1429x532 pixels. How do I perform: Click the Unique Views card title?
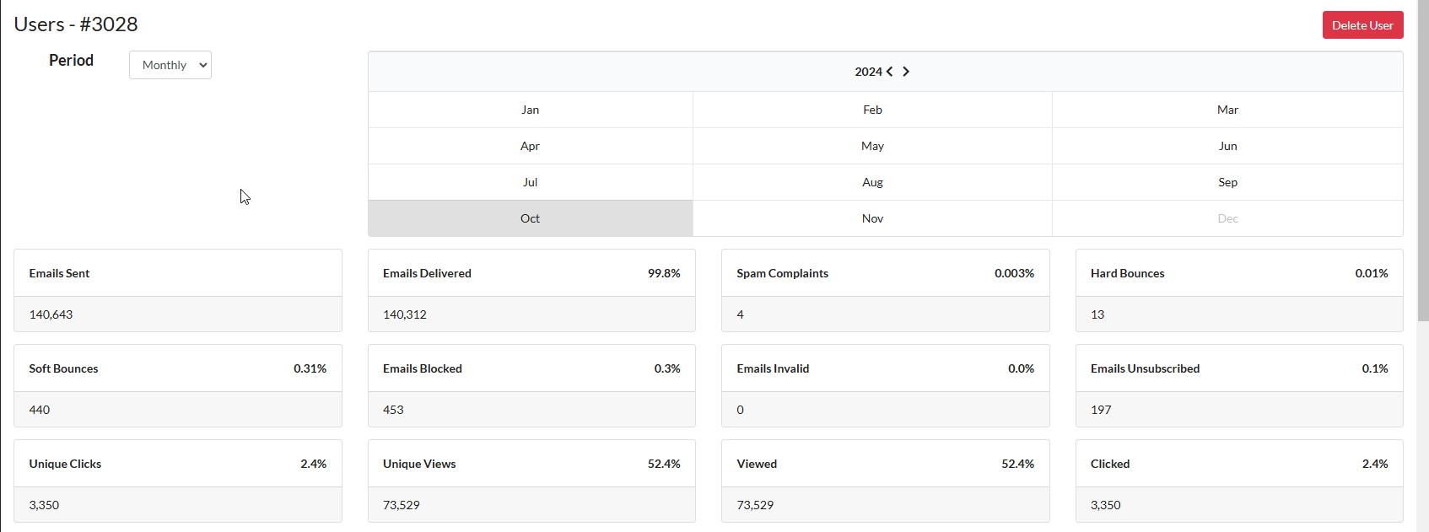[x=419, y=464]
